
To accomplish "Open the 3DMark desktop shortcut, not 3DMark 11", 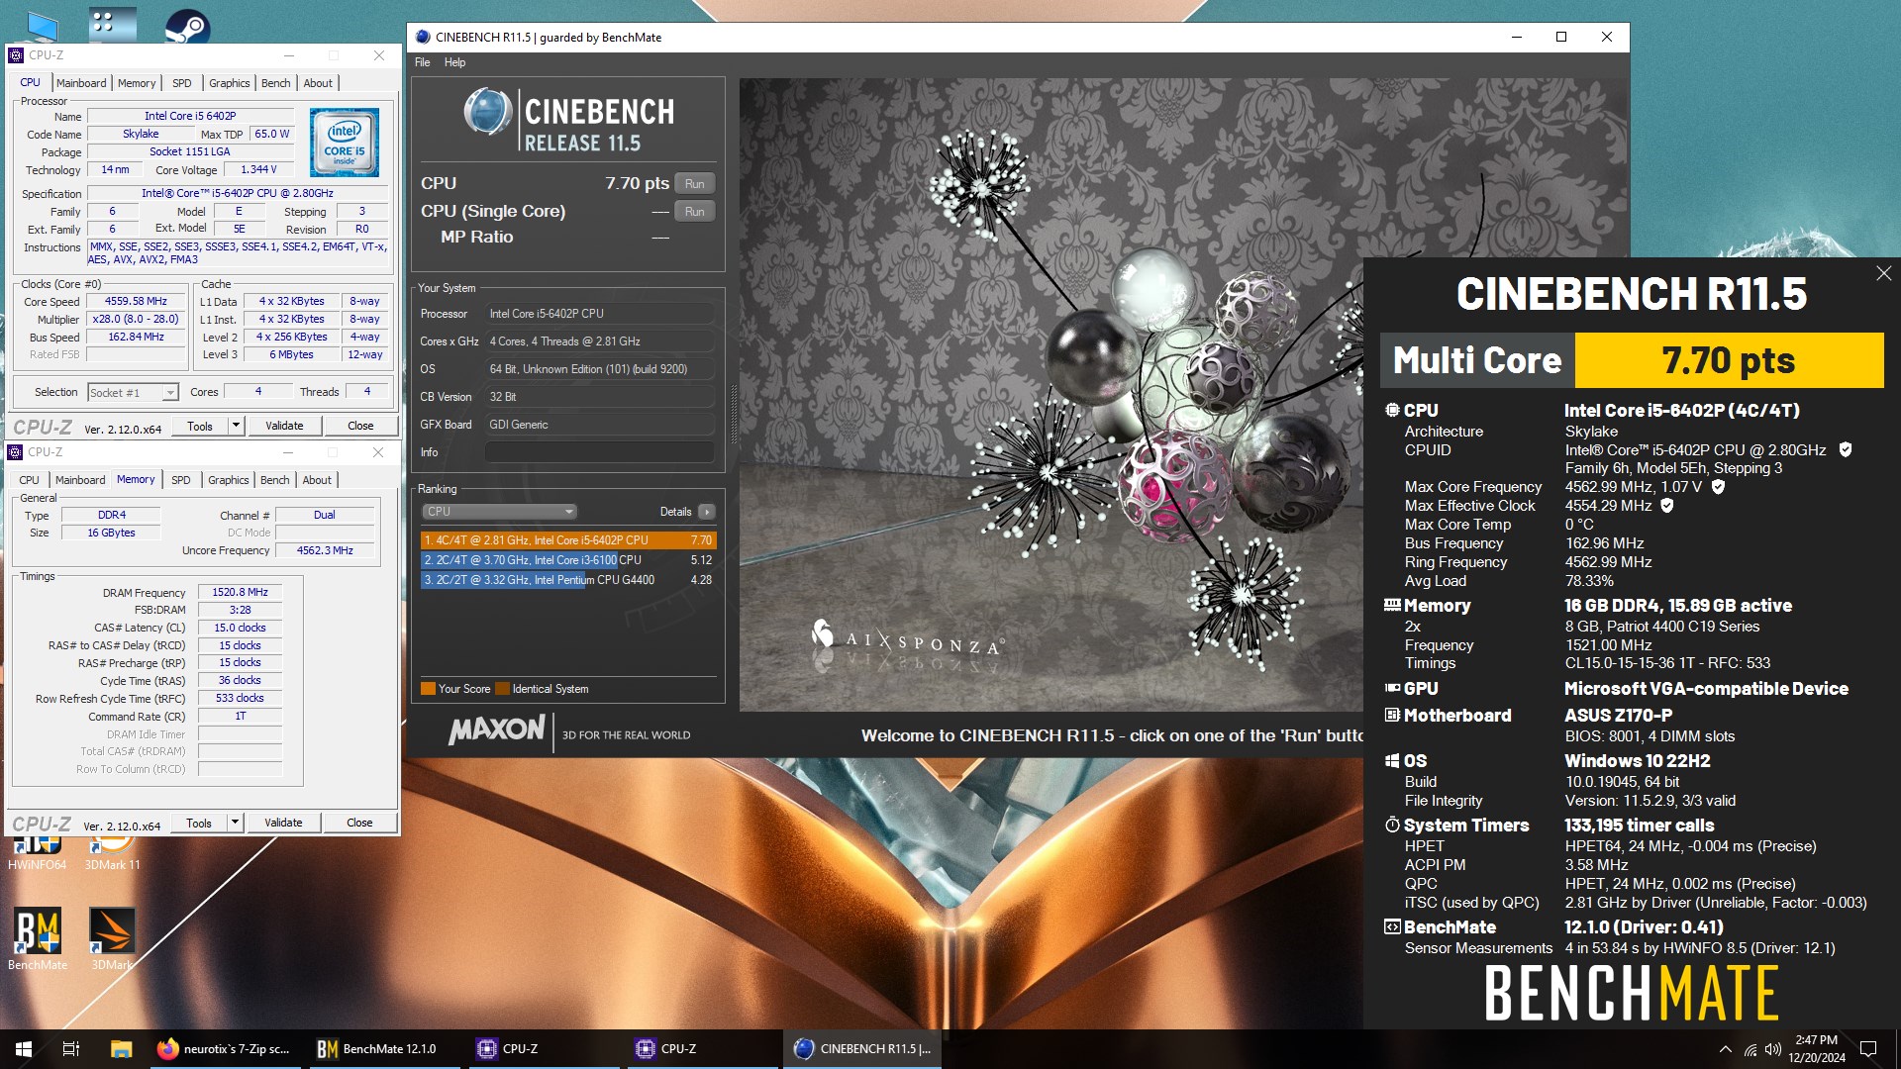I will tap(112, 930).
